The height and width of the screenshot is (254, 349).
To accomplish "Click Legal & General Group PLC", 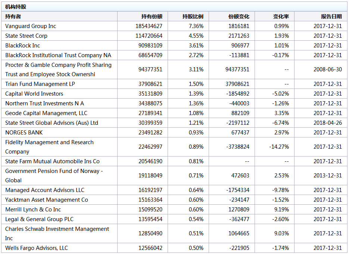I will tap(40, 219).
